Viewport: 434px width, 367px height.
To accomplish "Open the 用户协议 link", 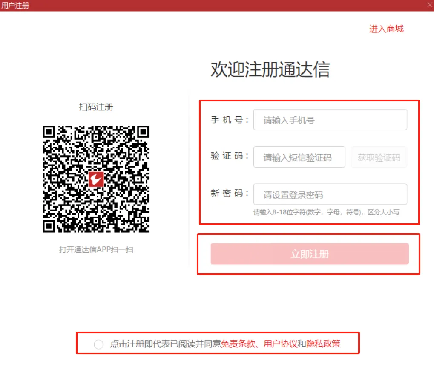I will pos(280,344).
